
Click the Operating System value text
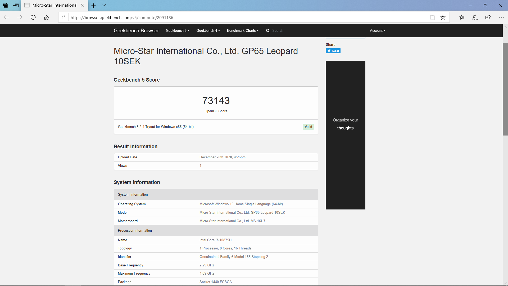241,204
